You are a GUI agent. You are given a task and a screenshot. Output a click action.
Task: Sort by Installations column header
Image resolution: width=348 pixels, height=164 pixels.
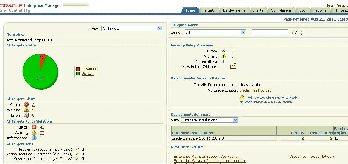click(321, 133)
